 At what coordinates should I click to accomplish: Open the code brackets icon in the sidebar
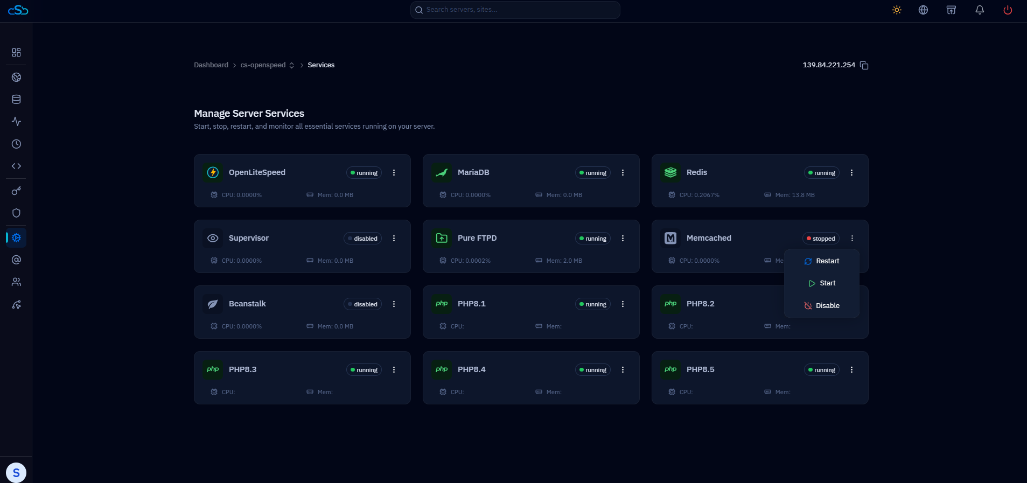[x=16, y=166]
